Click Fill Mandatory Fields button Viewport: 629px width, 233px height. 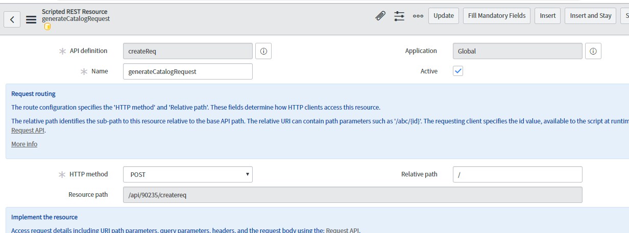(497, 16)
